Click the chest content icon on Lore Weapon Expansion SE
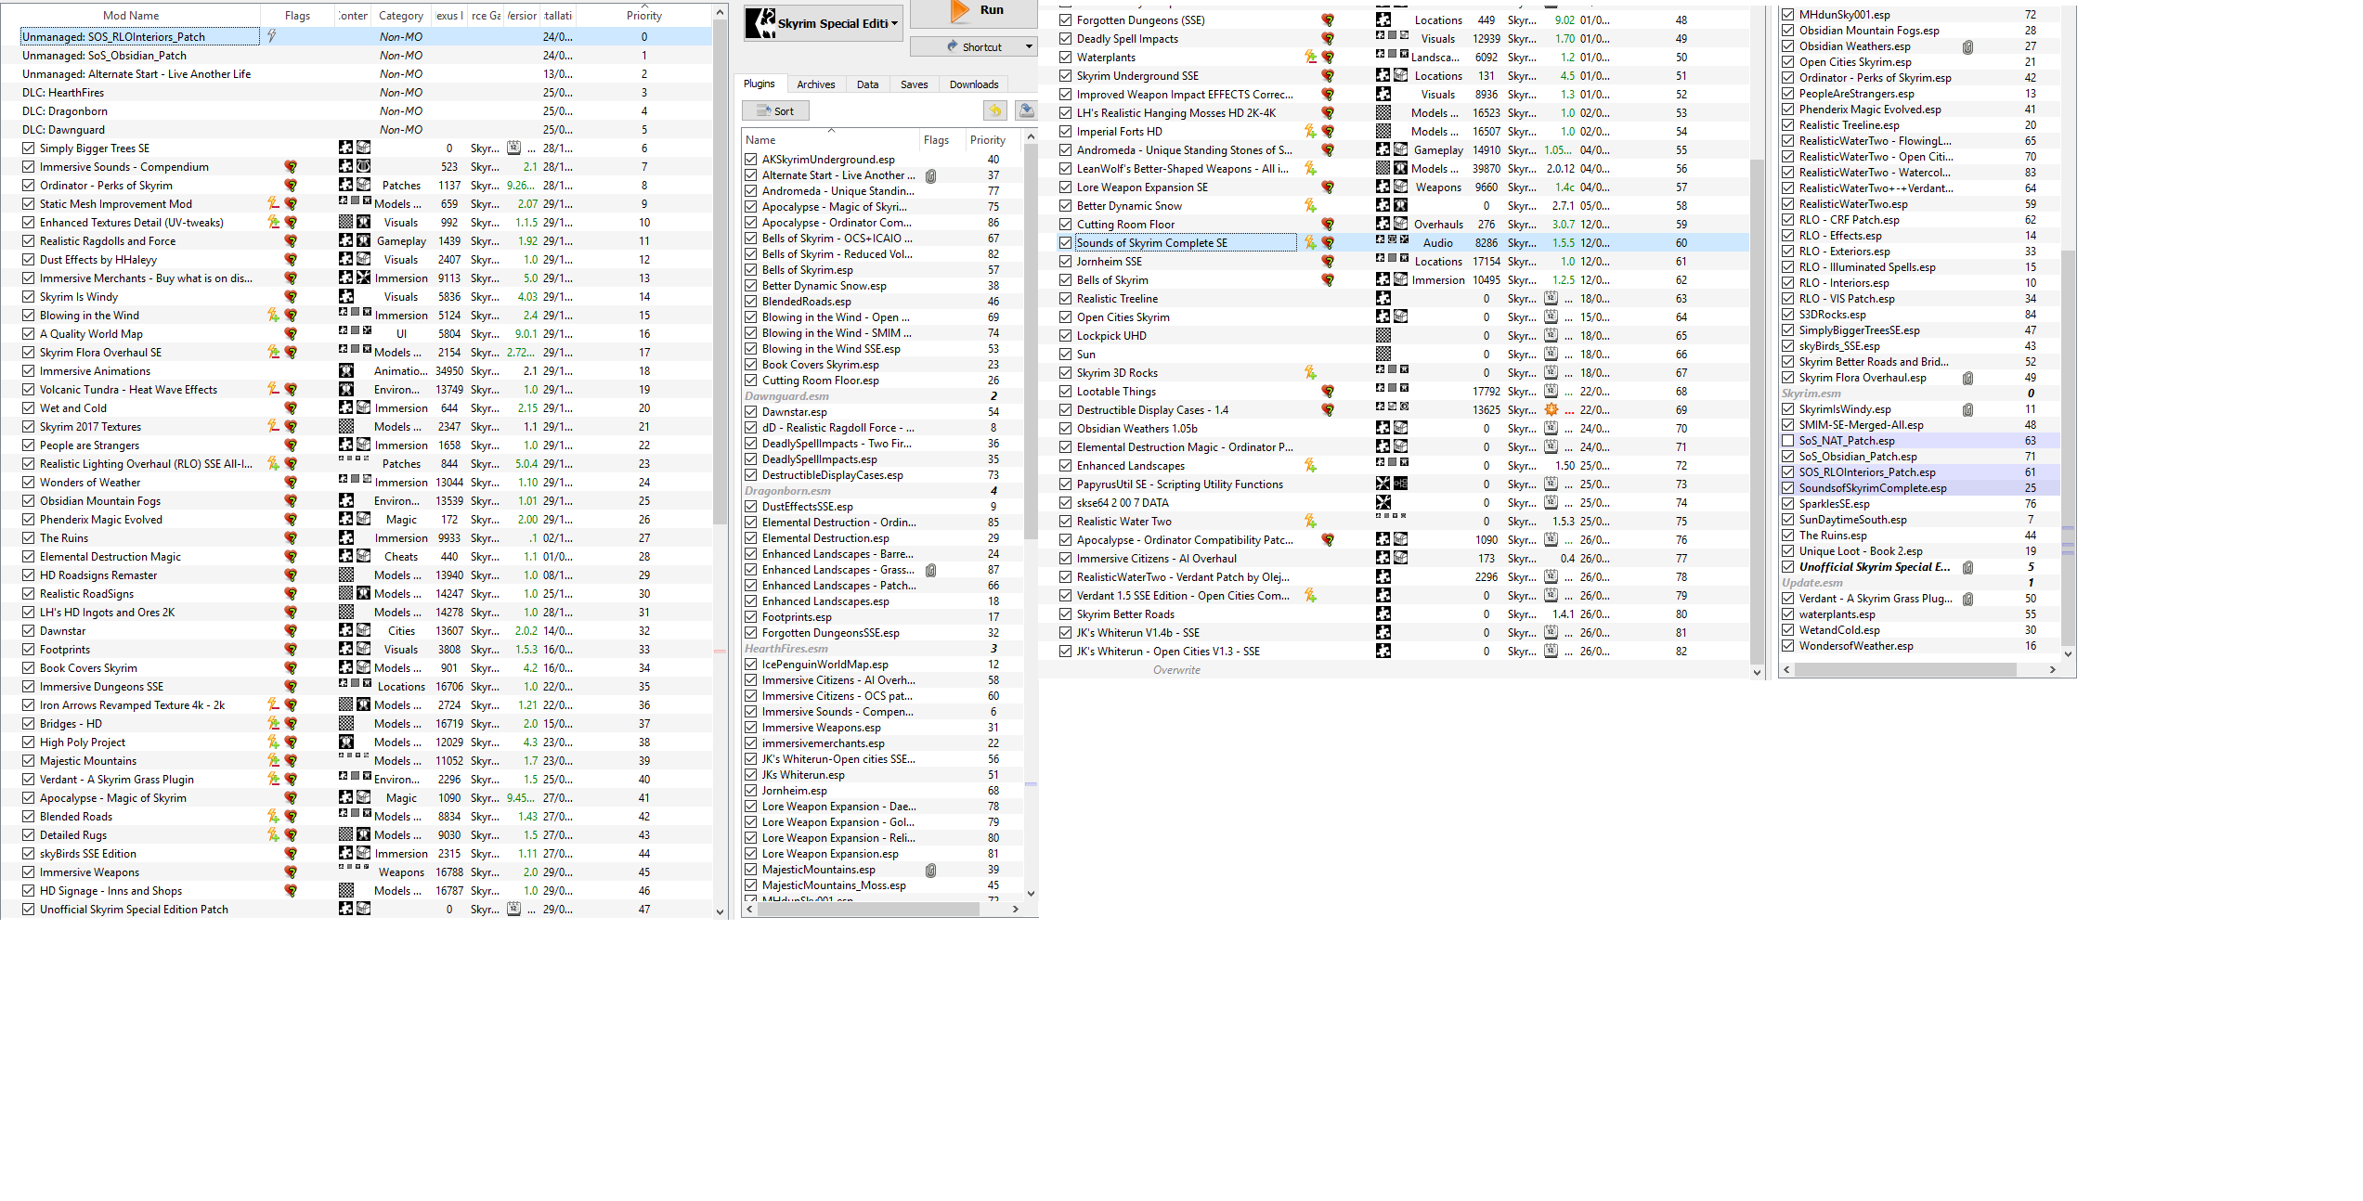 [1400, 187]
